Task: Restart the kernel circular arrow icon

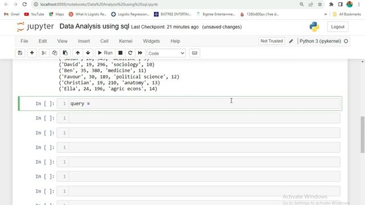Action: 130,53
